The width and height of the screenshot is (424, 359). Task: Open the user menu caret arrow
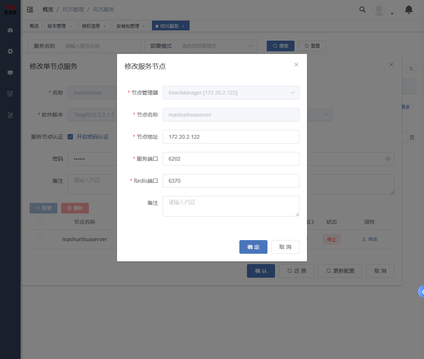pos(392,14)
